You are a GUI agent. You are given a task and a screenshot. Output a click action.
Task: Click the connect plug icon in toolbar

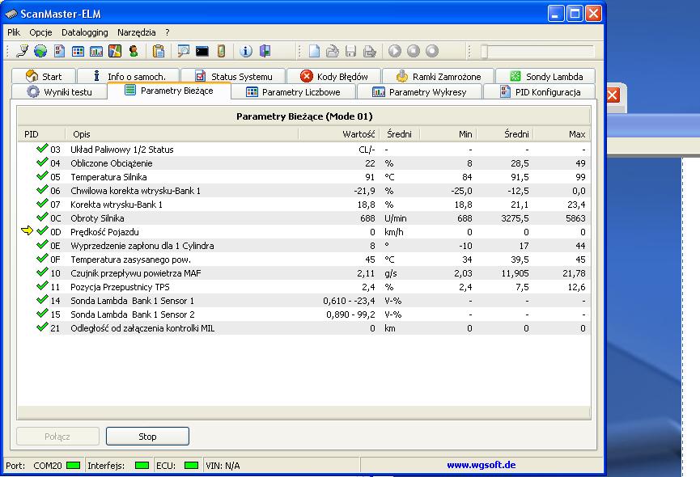pyautogui.click(x=22, y=52)
